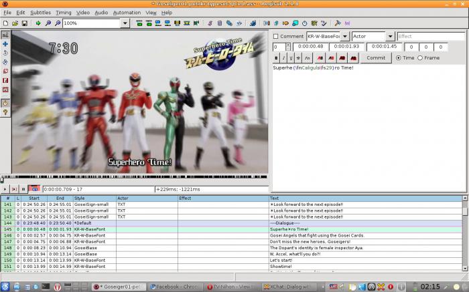Pick primary color AB button

pos(320,58)
